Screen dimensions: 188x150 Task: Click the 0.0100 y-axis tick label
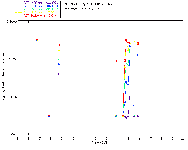[x=11, y=59]
